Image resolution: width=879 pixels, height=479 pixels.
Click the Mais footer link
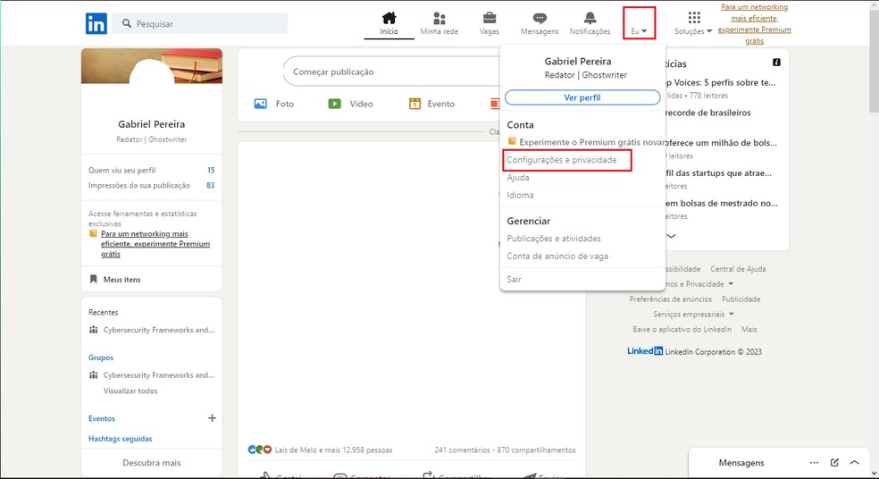point(749,329)
